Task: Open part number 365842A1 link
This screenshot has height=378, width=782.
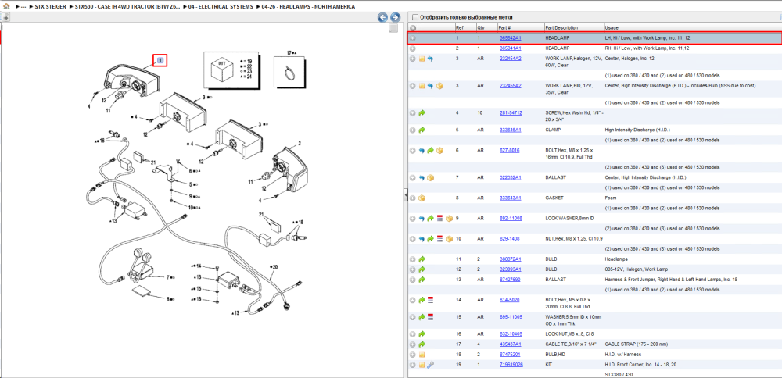Action: (510, 38)
